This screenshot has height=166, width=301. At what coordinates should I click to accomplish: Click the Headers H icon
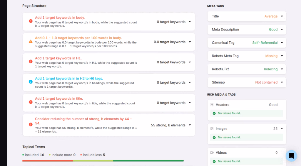[x=212, y=105]
